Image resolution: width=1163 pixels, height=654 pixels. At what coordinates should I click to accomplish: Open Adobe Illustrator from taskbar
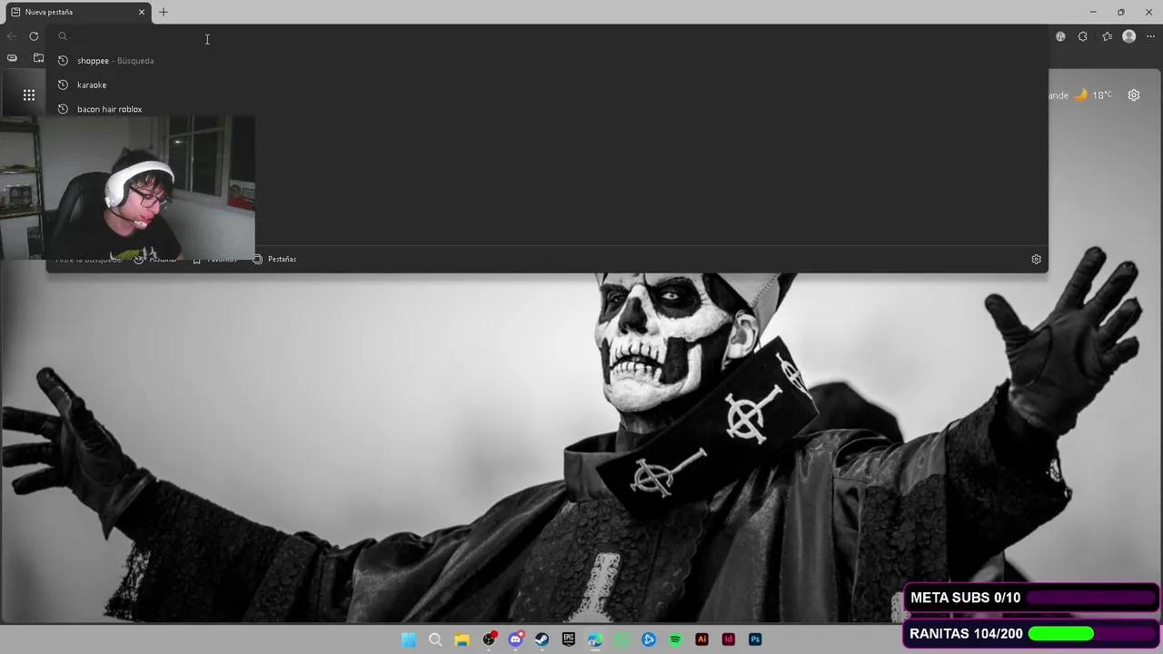701,639
